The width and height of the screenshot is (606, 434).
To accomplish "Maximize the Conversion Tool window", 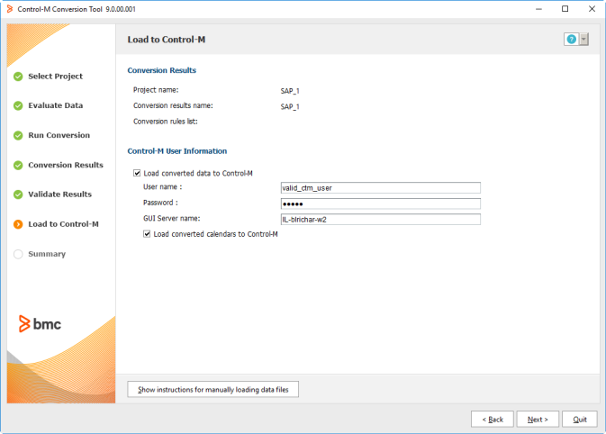I will pos(565,9).
